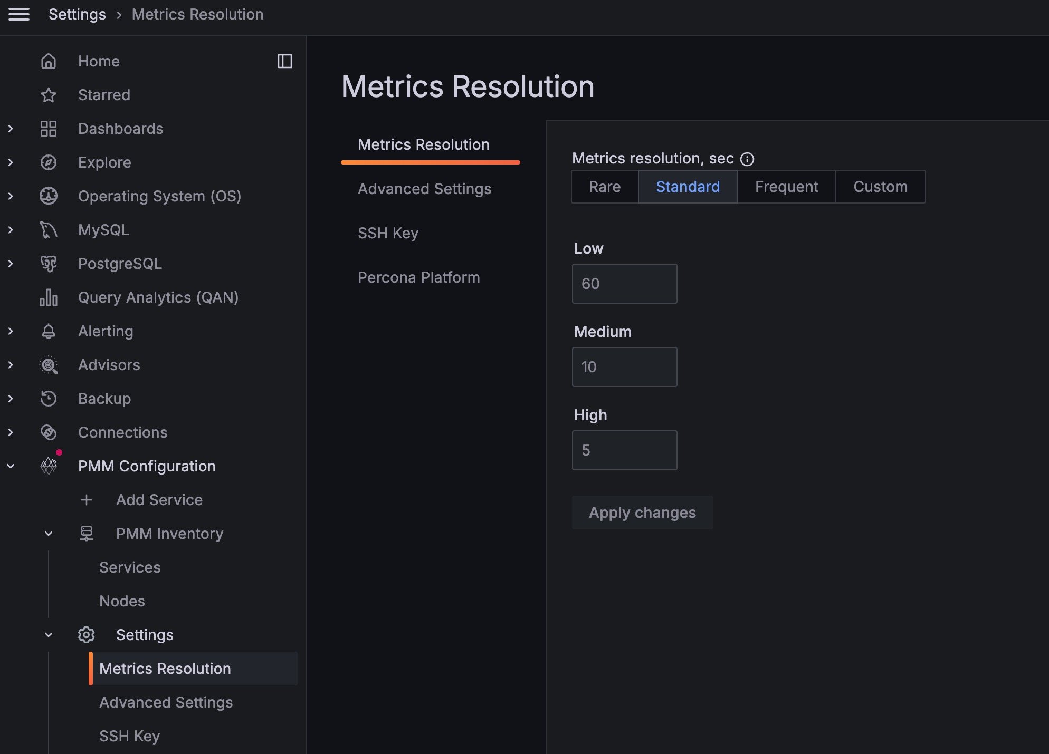Collapse the PMM Inventory subtree
Viewport: 1049px width, 754px height.
coord(49,534)
